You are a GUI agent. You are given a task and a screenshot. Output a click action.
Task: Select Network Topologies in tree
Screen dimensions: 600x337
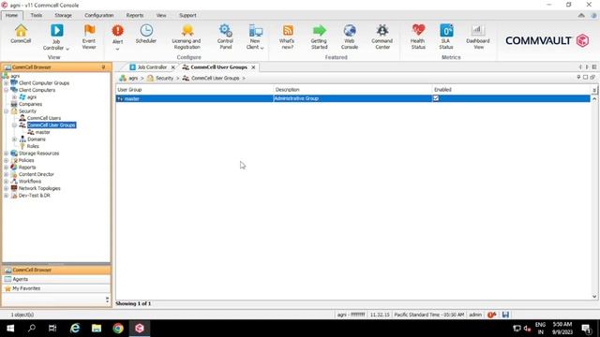pyautogui.click(x=36, y=188)
